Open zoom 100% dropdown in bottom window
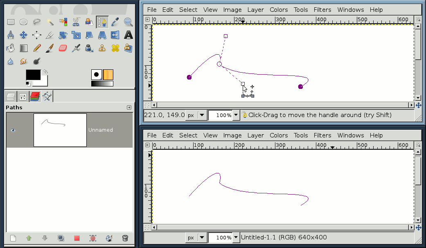Image resolution: width=426 pixels, height=248 pixels. (236, 237)
